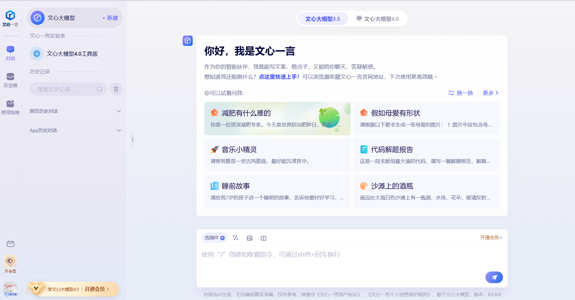This screenshot has height=300, width=575.
Task: Click the send message button
Action: 494,277
